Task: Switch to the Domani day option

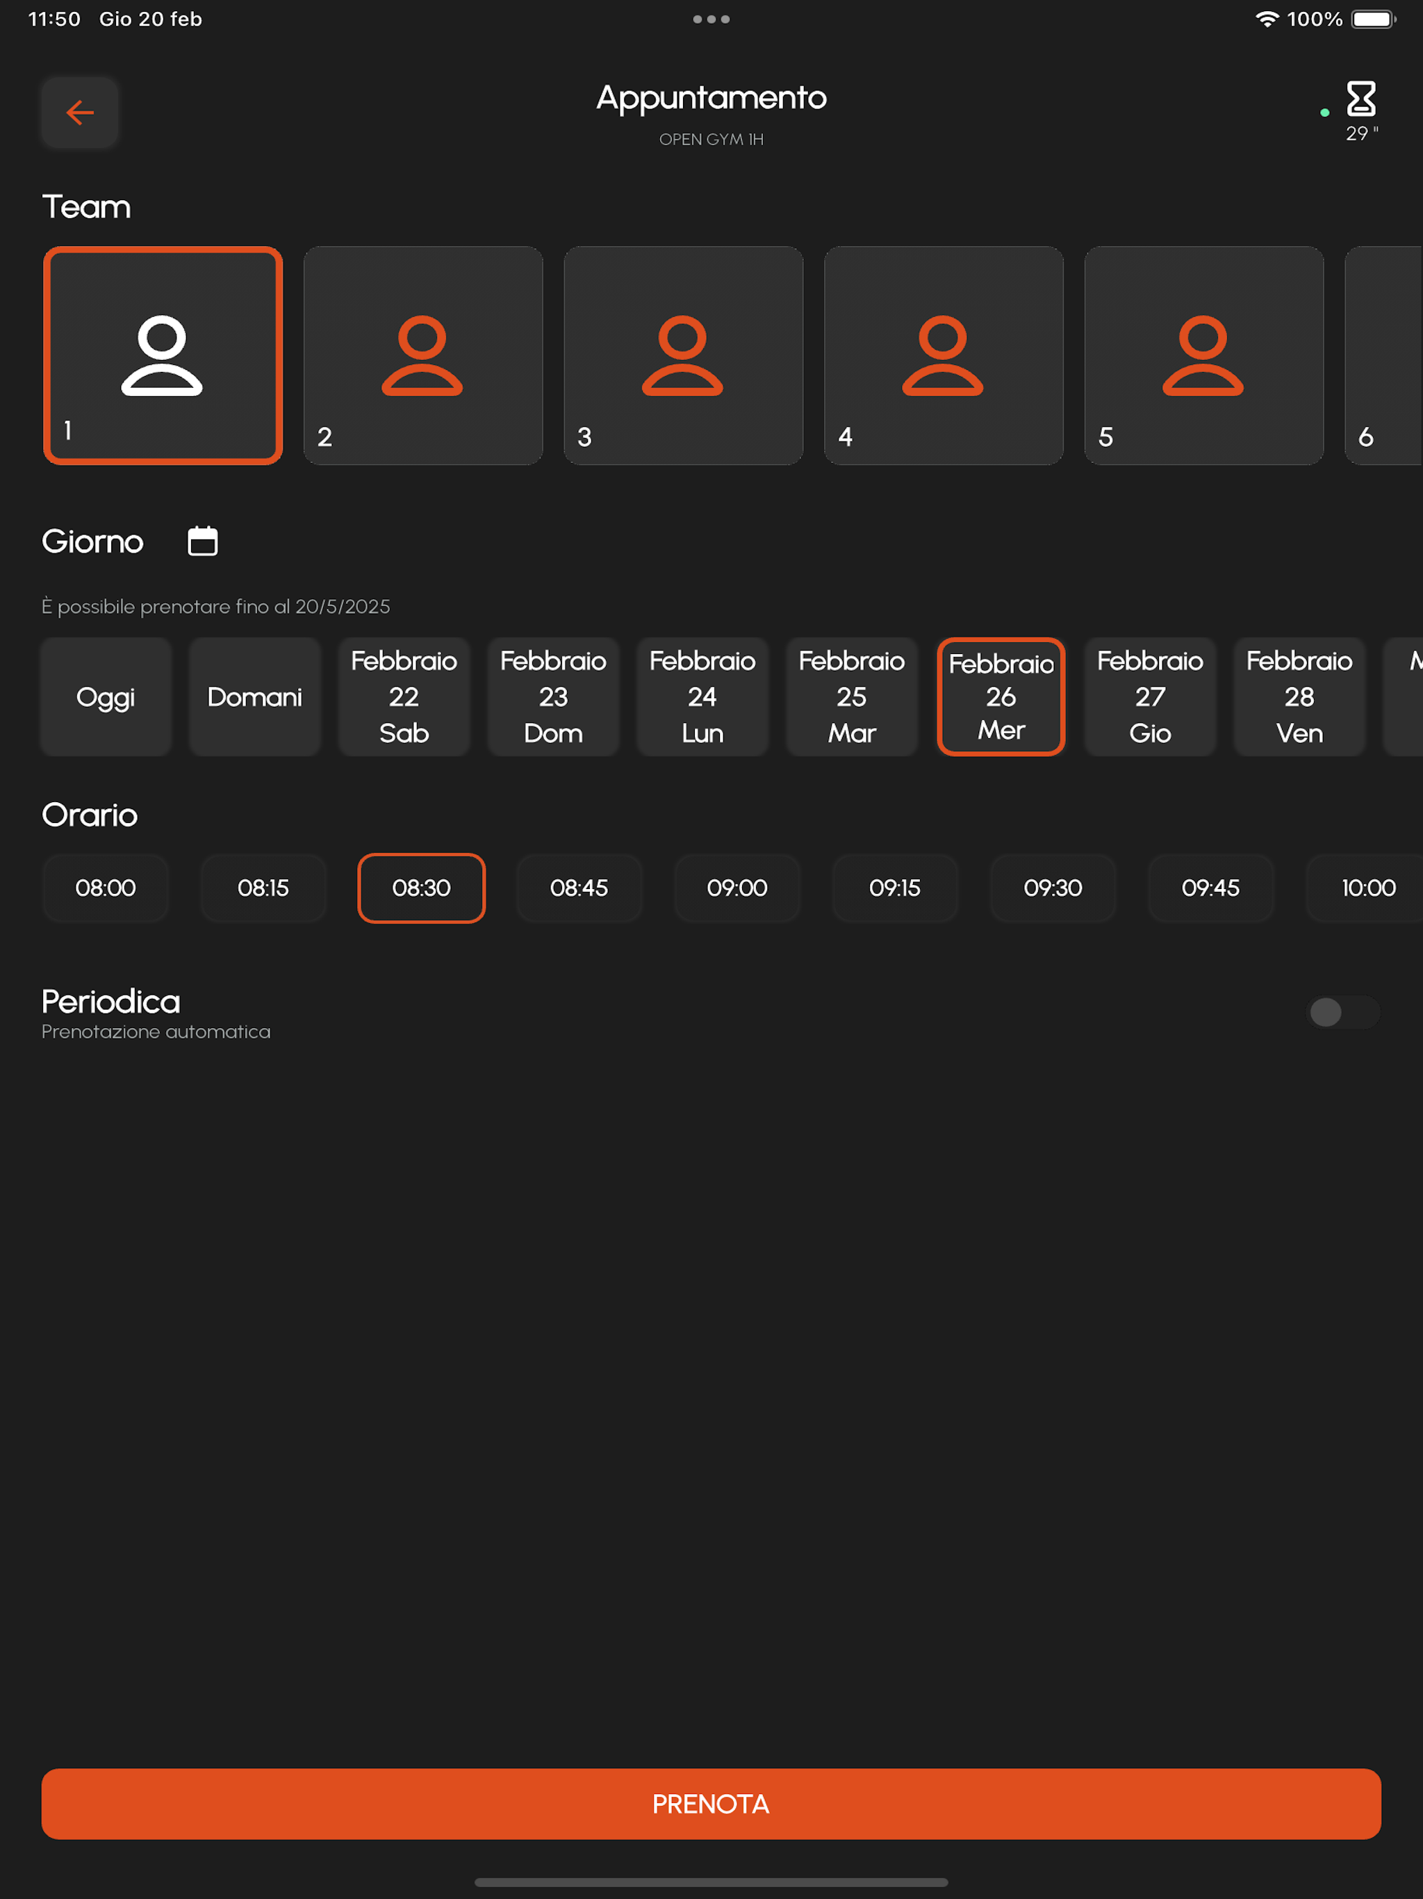Action: [x=255, y=696]
